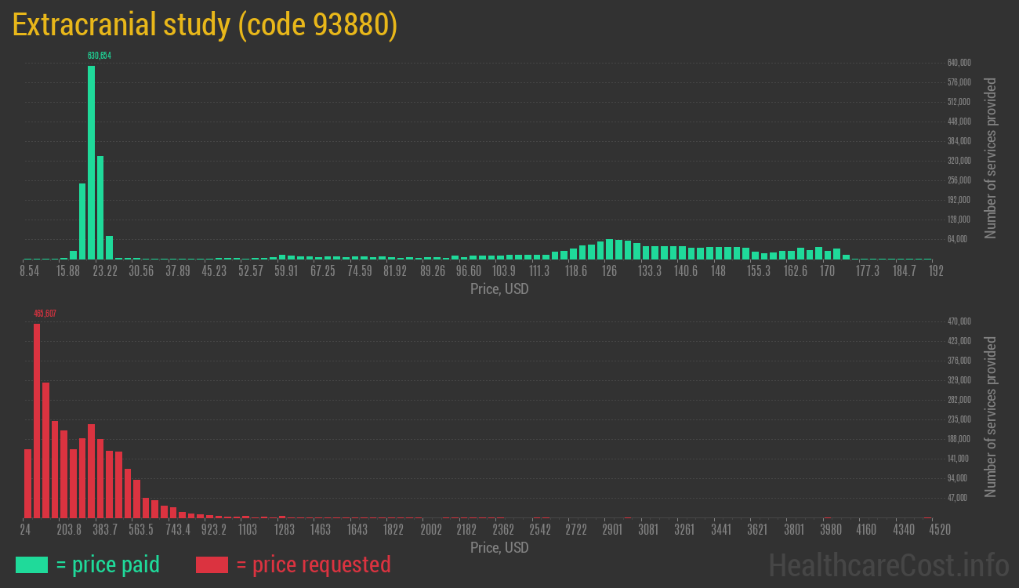This screenshot has width=1019, height=588.
Task: Click the 126 tick on top x-axis
Action: tap(609, 271)
